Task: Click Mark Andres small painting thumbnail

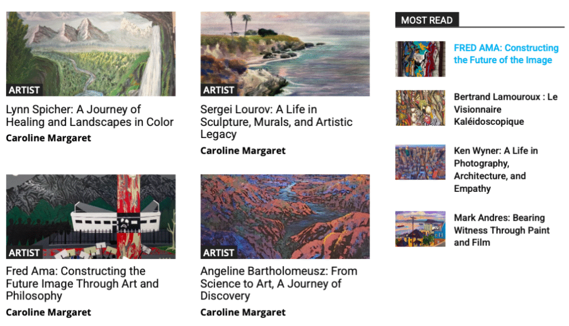Action: (x=420, y=229)
